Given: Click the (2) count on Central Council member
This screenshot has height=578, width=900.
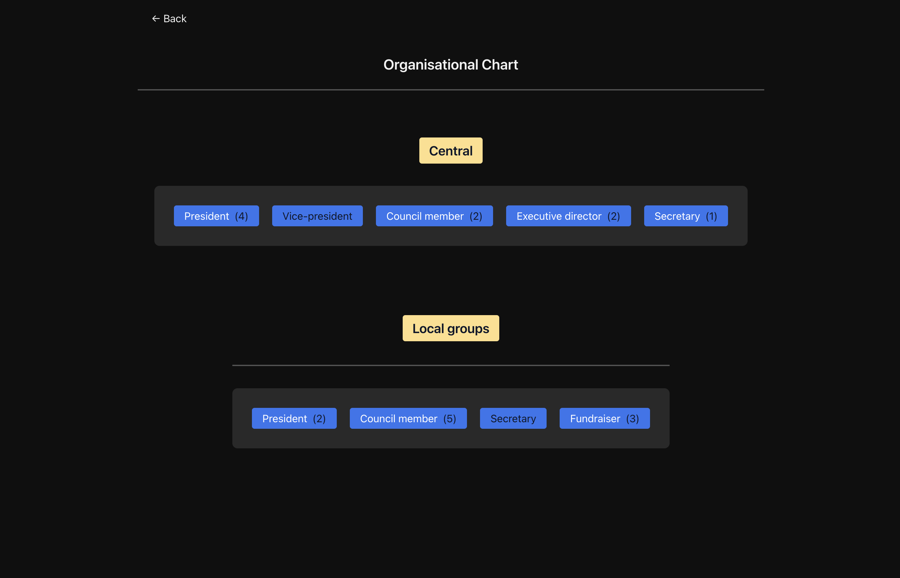Looking at the screenshot, I should [x=475, y=216].
